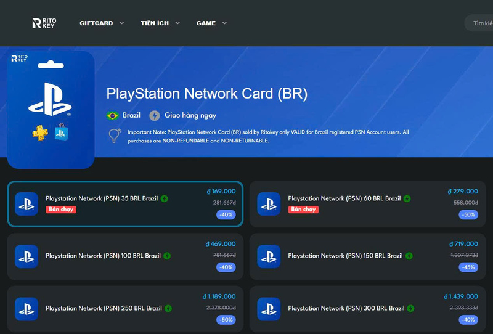Image resolution: width=493 pixels, height=334 pixels.
Task: Click Bán chạy badge on 60 BRL item
Action: pyautogui.click(x=303, y=210)
